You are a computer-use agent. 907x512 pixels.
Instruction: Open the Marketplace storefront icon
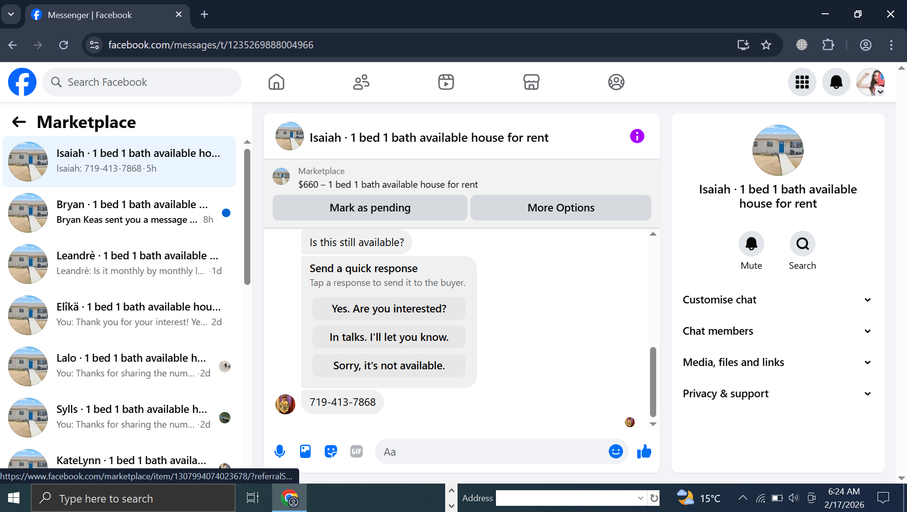click(531, 82)
